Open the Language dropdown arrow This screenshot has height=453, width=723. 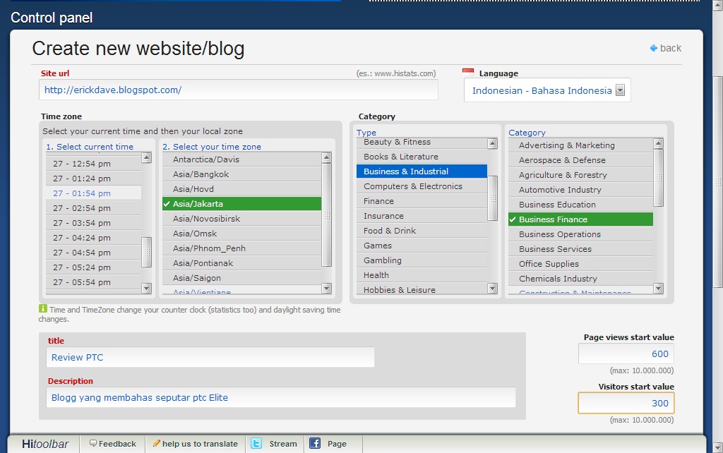click(x=620, y=90)
